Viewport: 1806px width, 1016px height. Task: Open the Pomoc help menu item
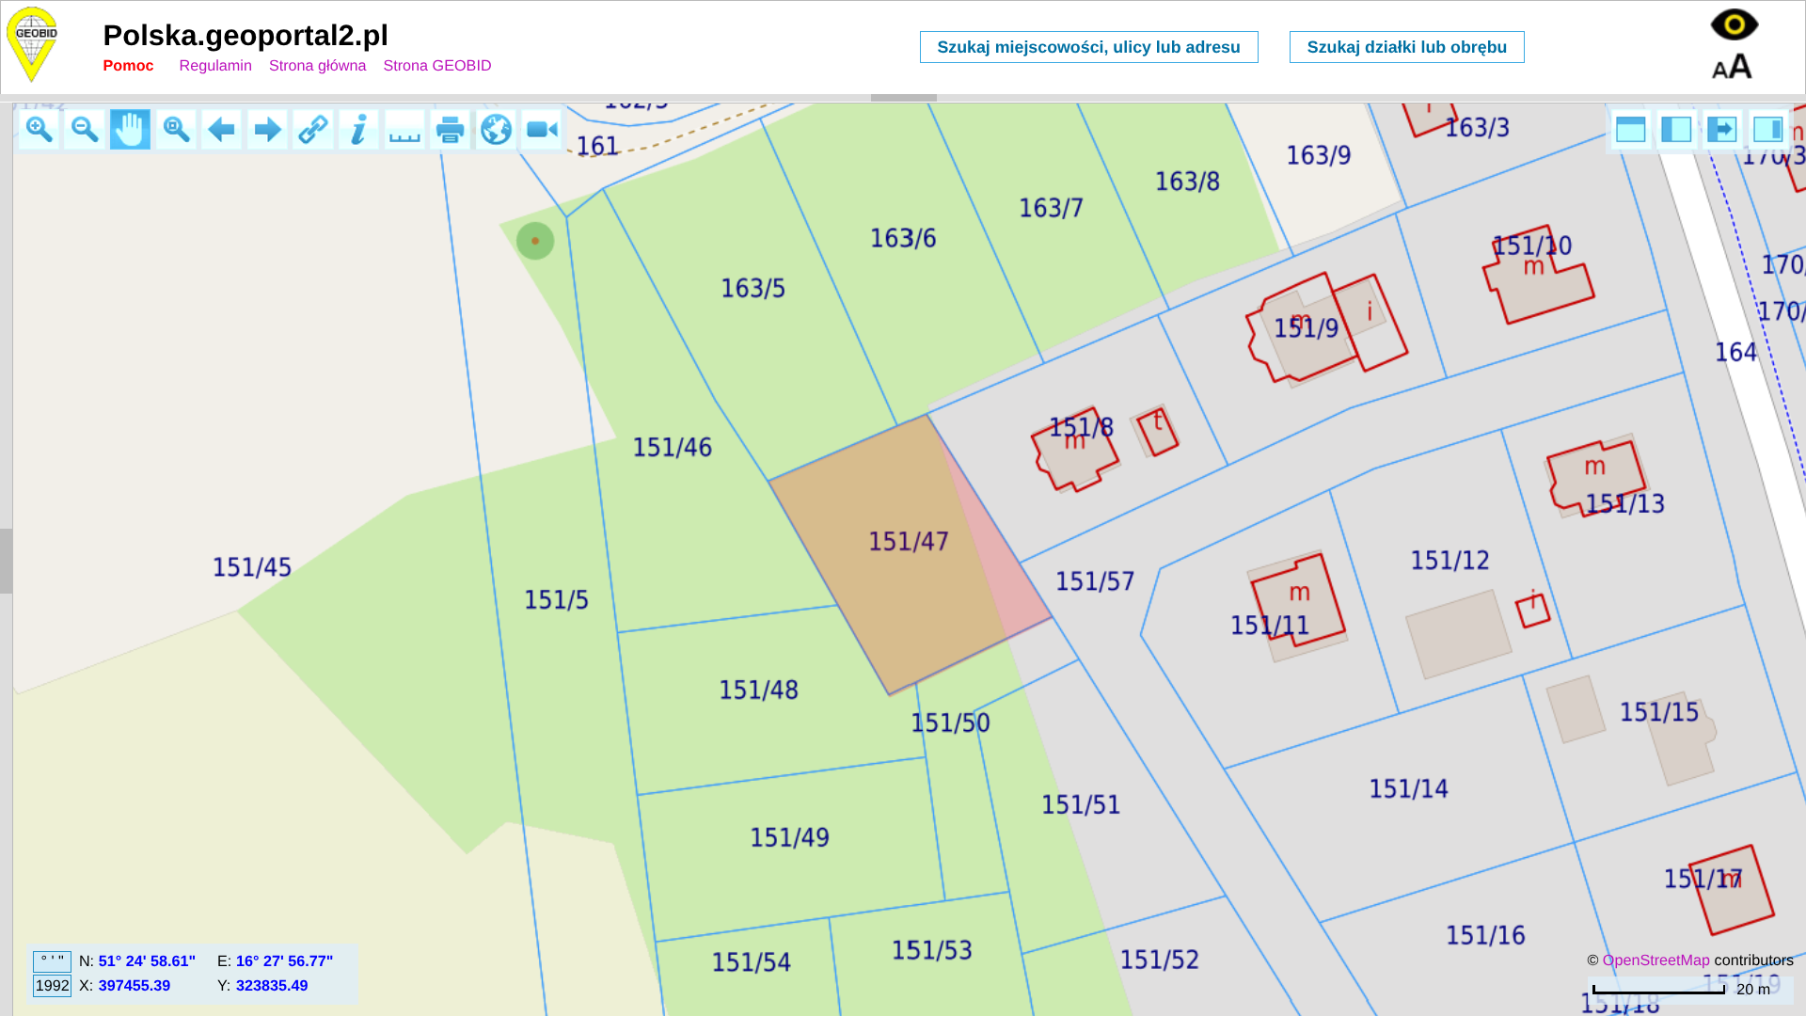click(128, 66)
